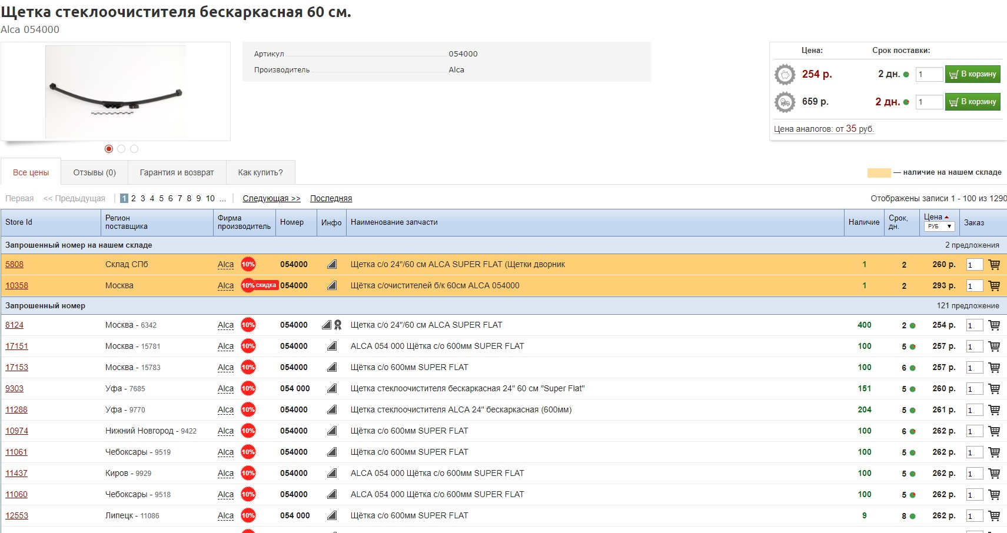This screenshot has width=1007, height=533.
Task: Click В корзину for 254 р. offer
Action: coord(972,74)
